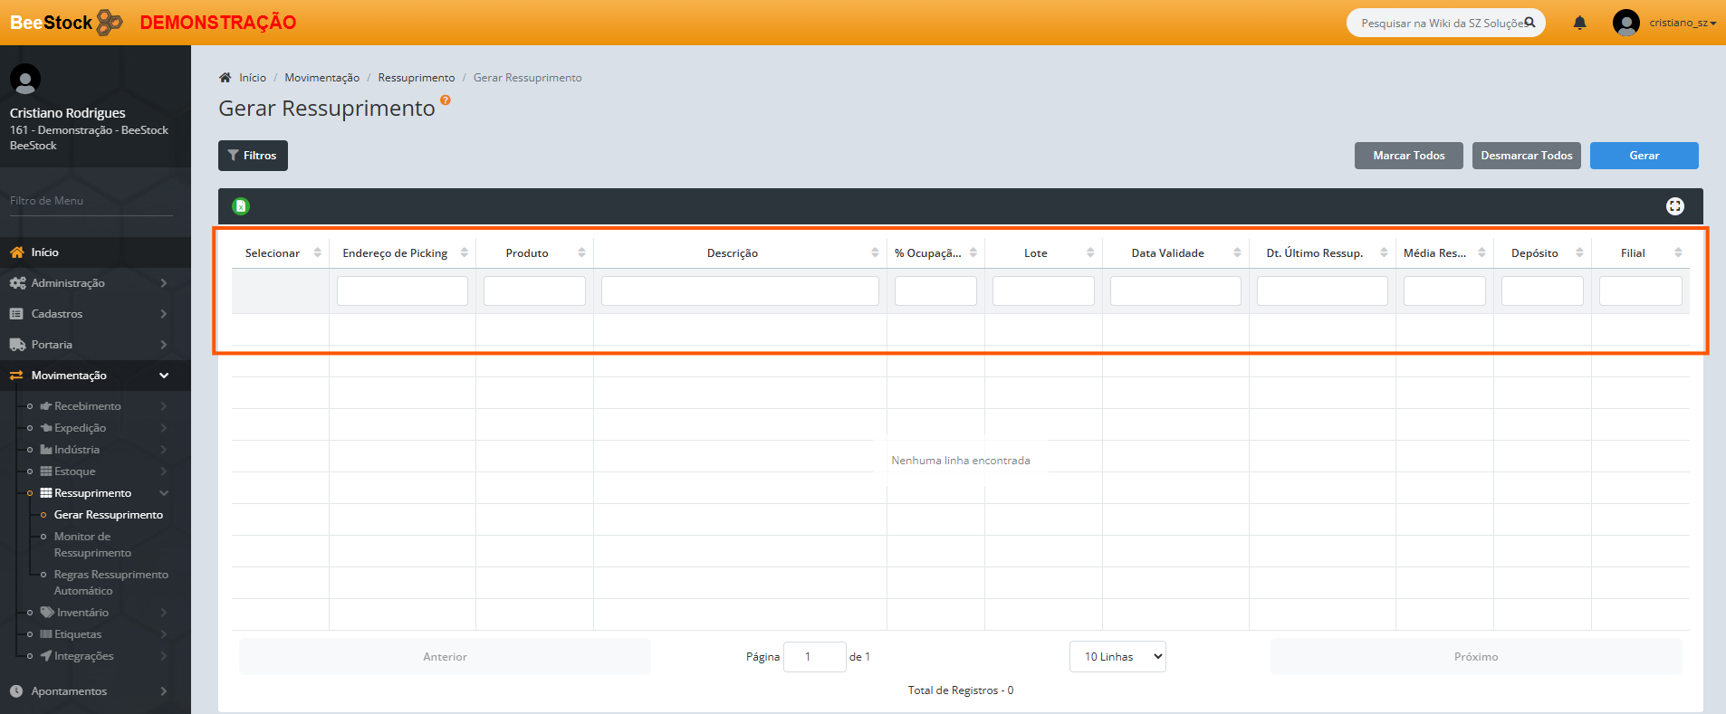Screen dimensions: 1726x714
Task: Toggle sorting on Lote column
Action: (x=1089, y=253)
